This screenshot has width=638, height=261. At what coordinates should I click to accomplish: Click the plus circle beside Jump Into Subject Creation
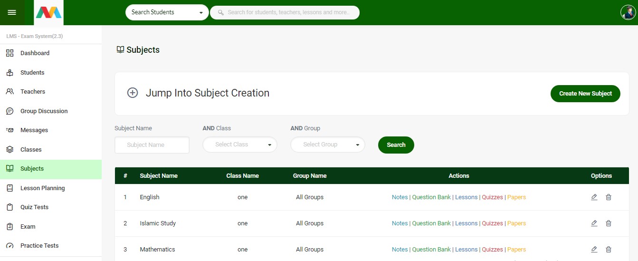tap(133, 93)
